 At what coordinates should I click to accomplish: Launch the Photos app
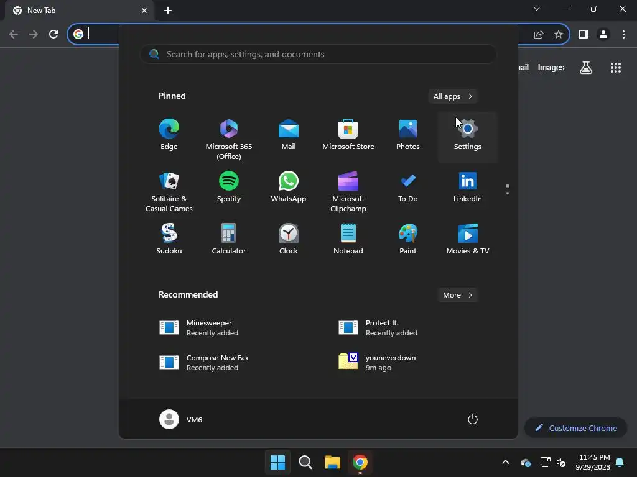[408, 135]
